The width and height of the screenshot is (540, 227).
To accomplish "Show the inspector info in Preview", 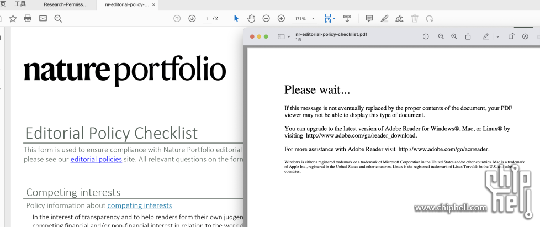I will pyautogui.click(x=426, y=36).
